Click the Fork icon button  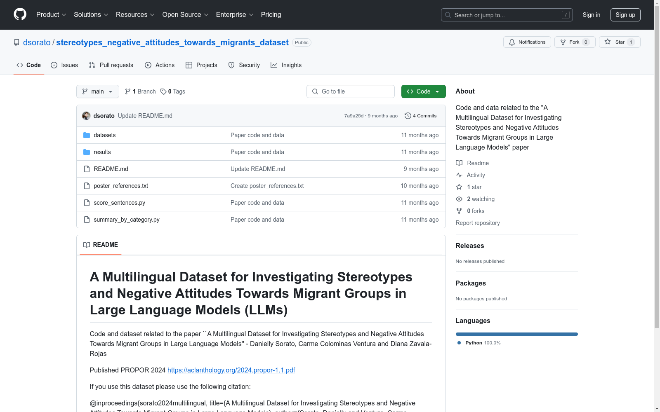pyautogui.click(x=563, y=42)
